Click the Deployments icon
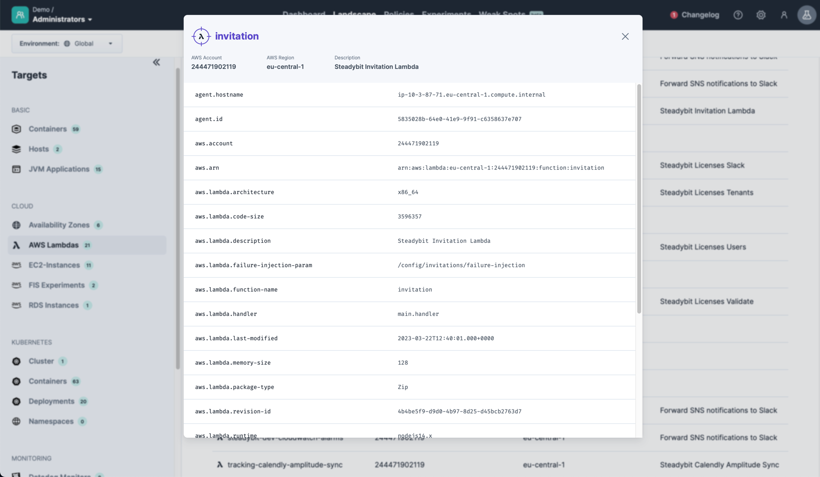The height and width of the screenshot is (477, 820). (x=16, y=401)
